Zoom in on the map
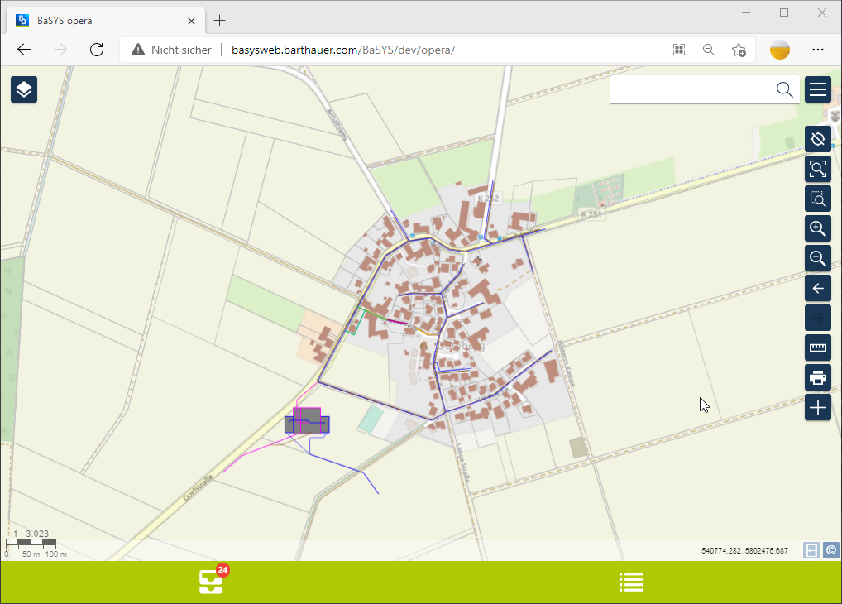Image resolution: width=842 pixels, height=604 pixels. 818,229
